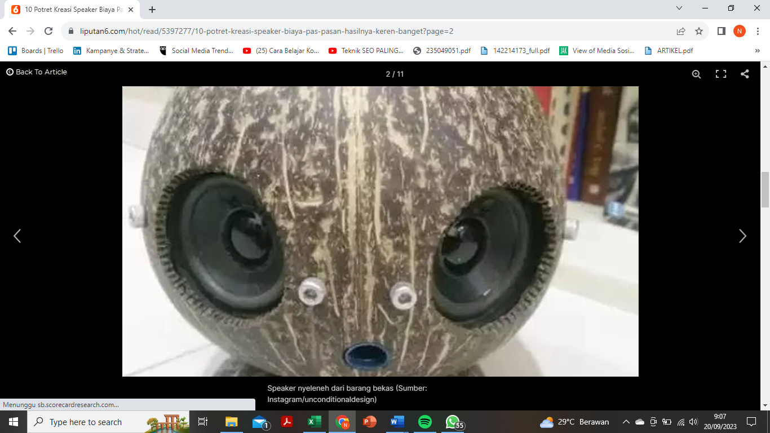The height and width of the screenshot is (433, 770).
Task: Go to previous gallery photo arrow
Action: point(17,236)
